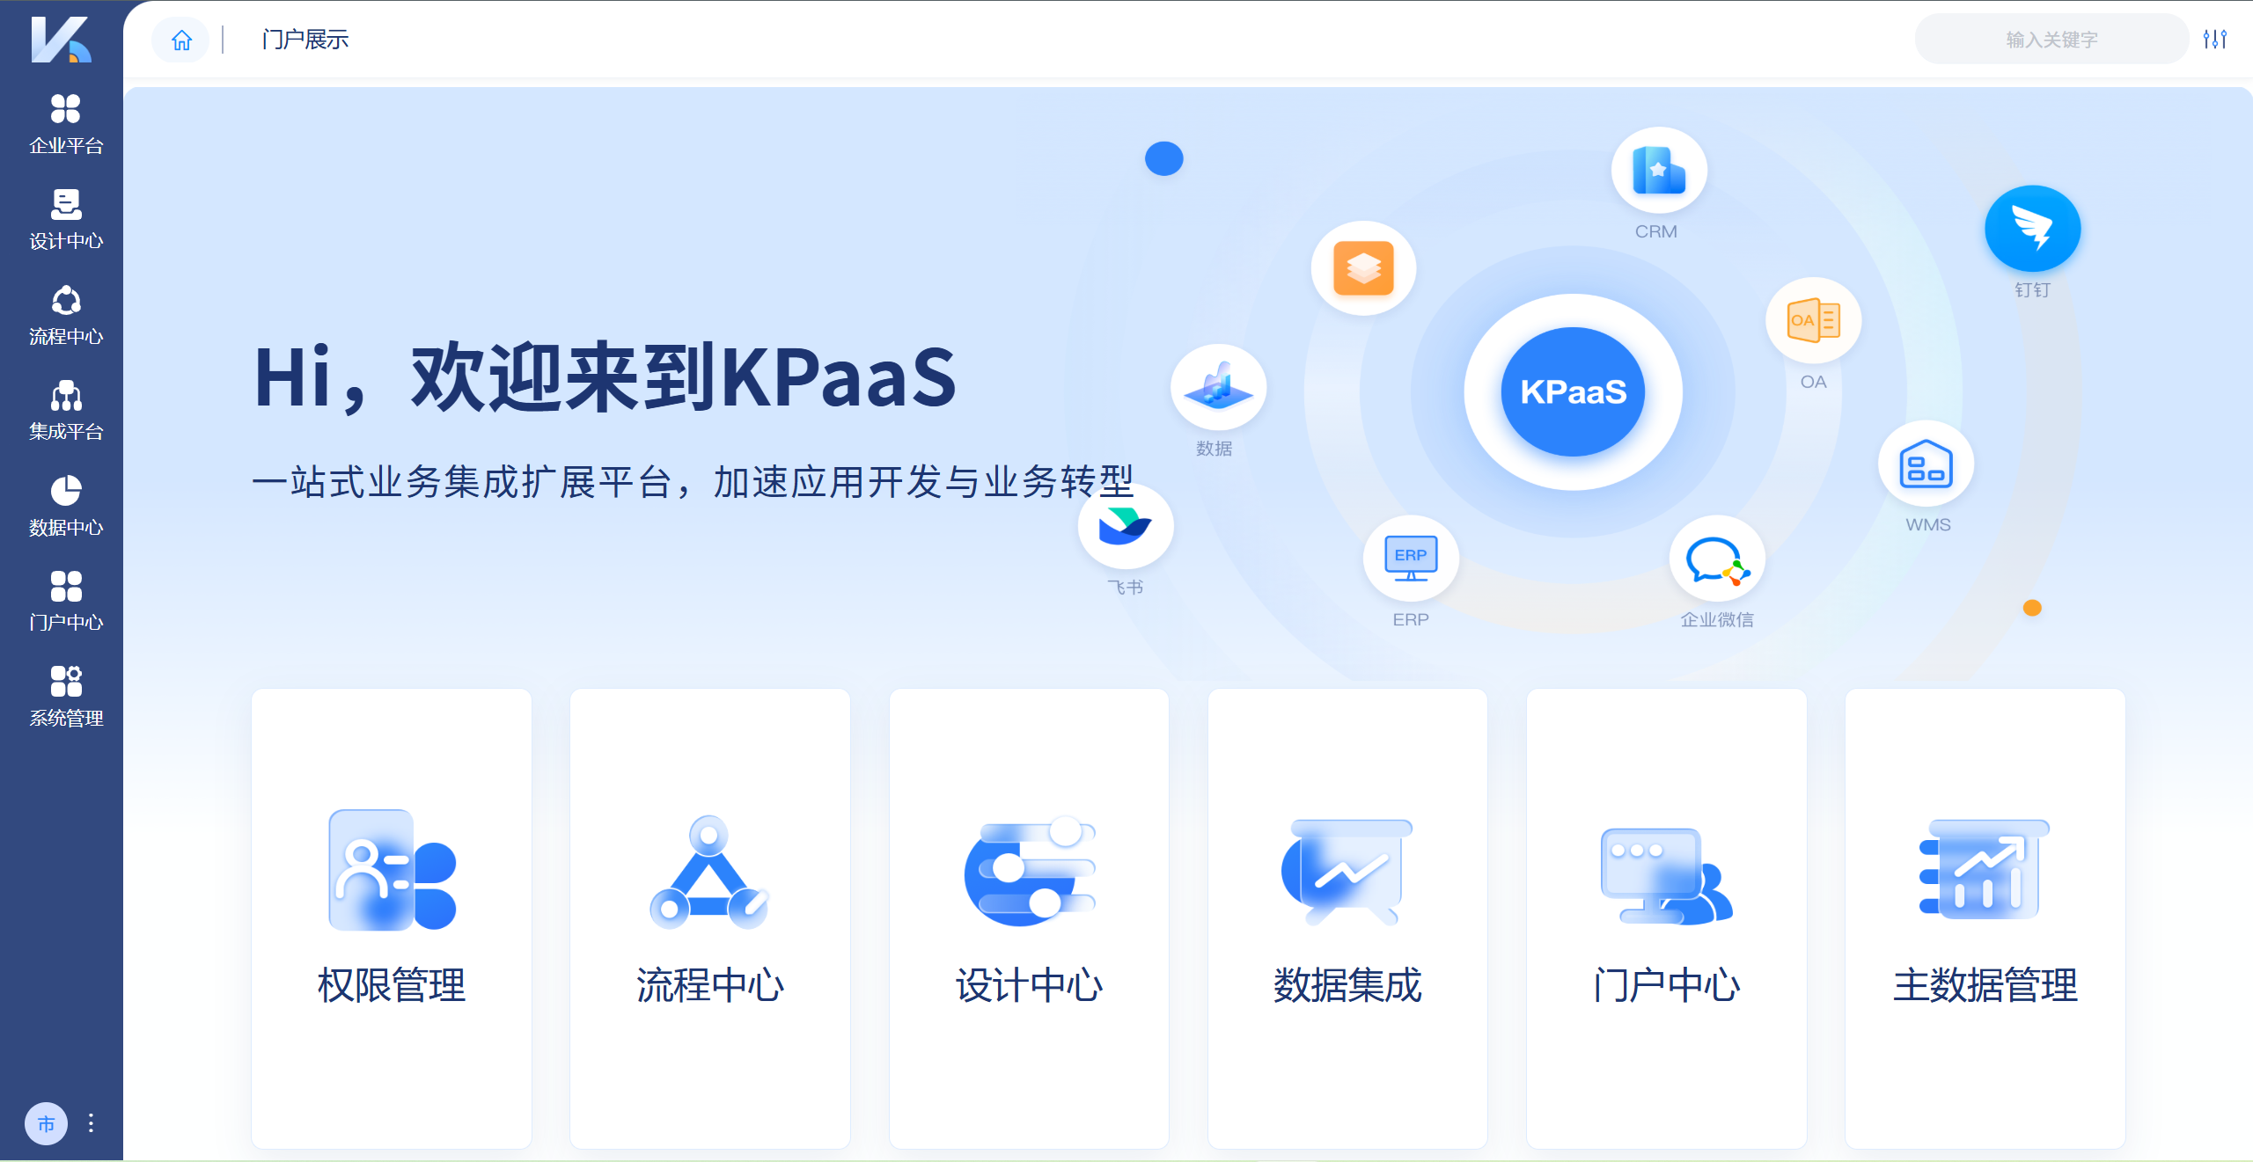This screenshot has height=1162, width=2253.
Task: Open the three-dot menu beside user avatar
Action: pos(91,1122)
